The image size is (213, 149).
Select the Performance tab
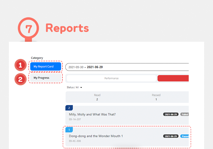pyautogui.click(x=111, y=78)
